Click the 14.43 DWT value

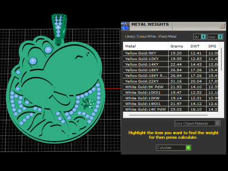[x=196, y=65]
